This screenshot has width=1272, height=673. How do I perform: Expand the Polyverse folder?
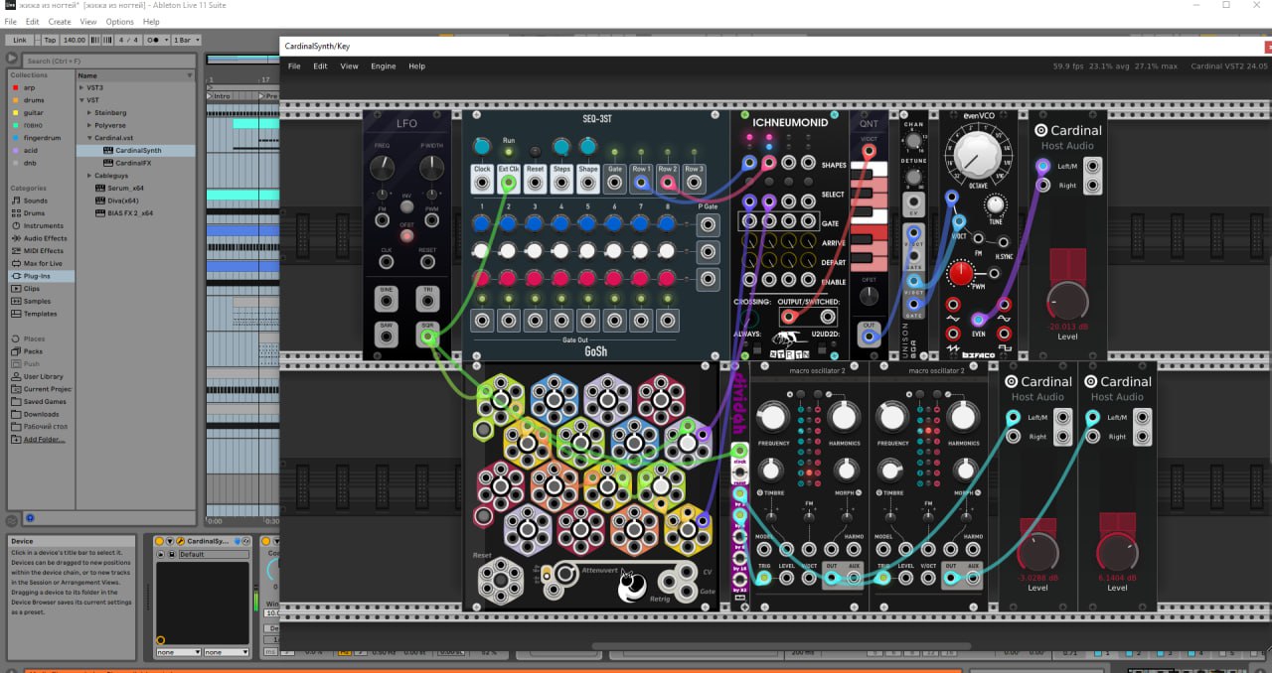(90, 125)
